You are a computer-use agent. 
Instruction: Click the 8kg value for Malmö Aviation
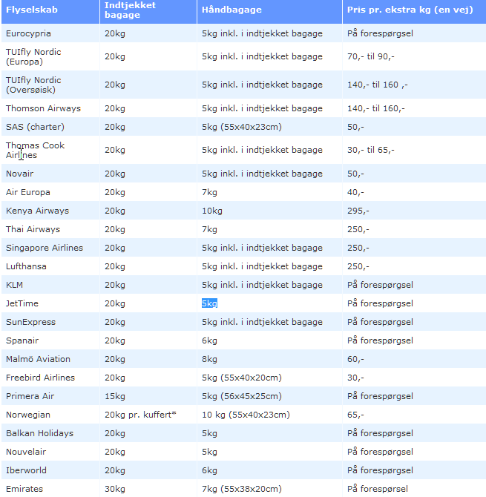209,359
